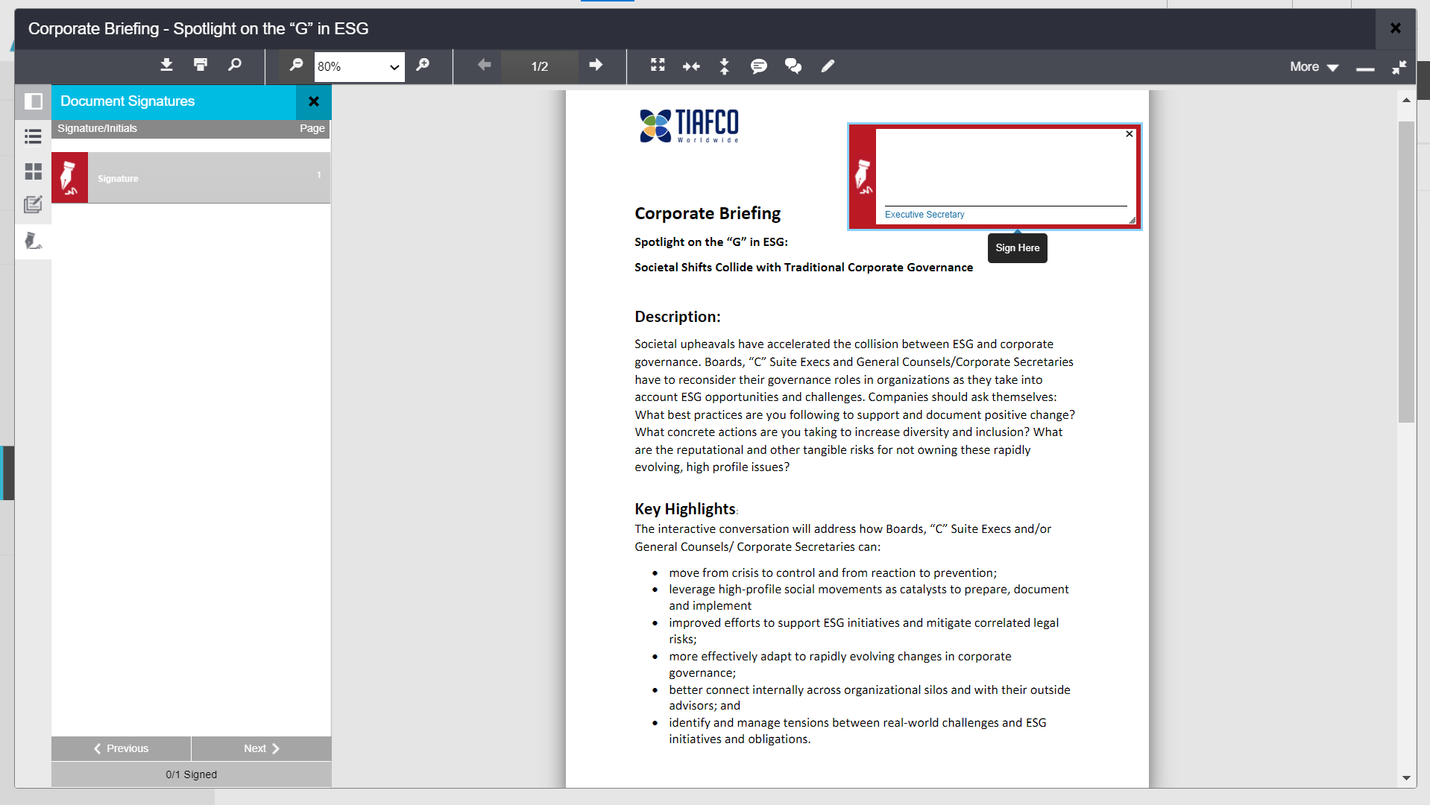Image resolution: width=1430 pixels, height=805 pixels.
Task: Expand the More menu
Action: 1314,66
